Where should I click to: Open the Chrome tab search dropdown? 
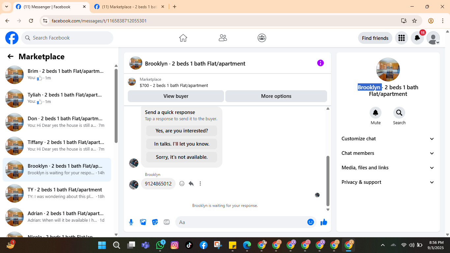7,7
